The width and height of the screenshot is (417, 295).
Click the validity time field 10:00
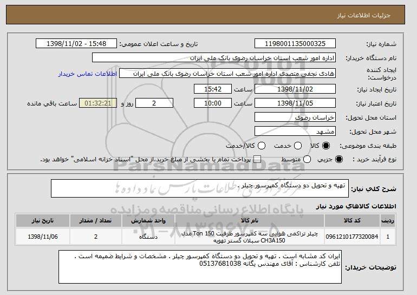tap(213, 103)
